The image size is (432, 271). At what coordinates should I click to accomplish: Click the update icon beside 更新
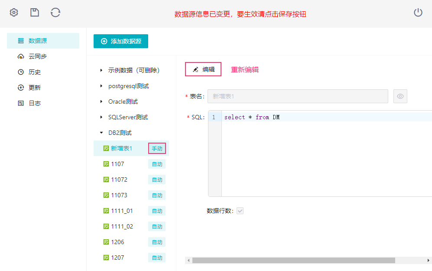(x=21, y=88)
